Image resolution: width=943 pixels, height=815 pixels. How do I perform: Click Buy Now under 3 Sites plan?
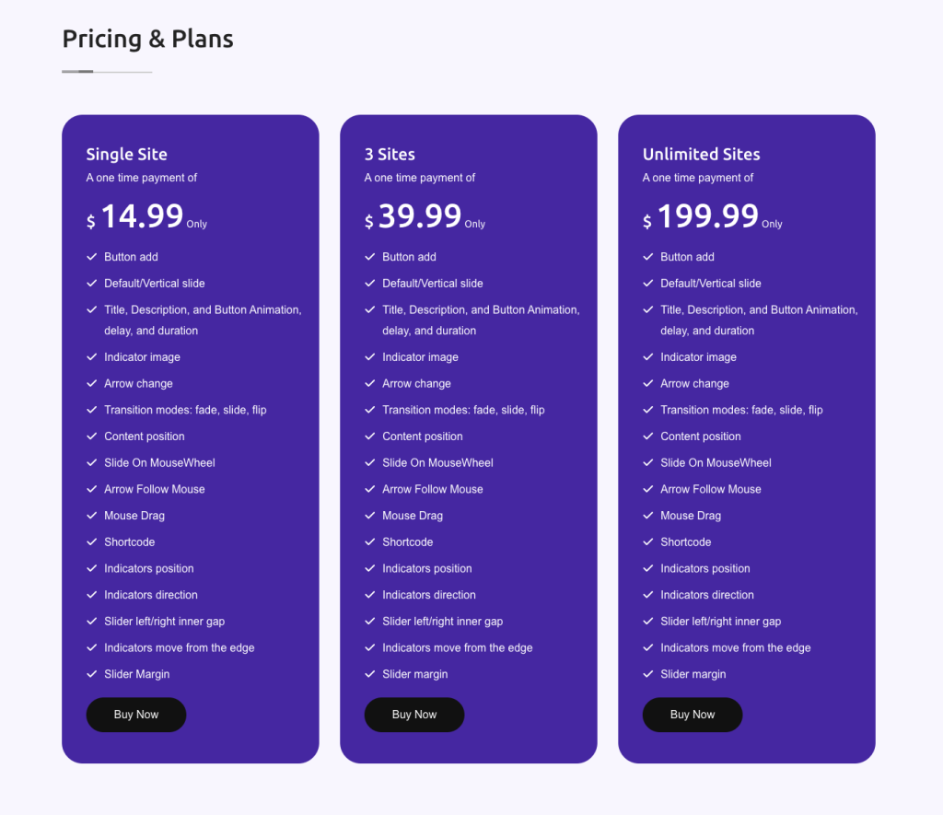(413, 715)
